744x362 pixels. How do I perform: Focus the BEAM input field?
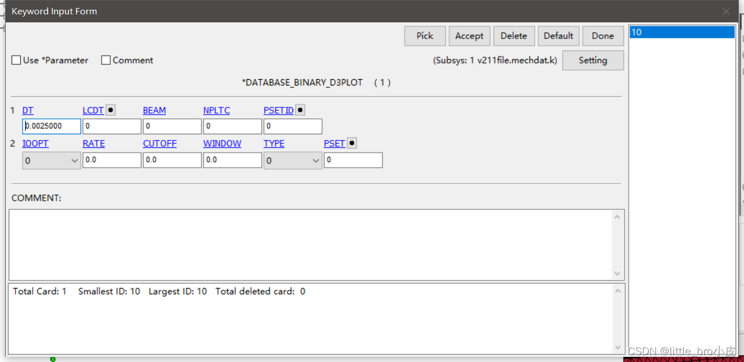172,126
